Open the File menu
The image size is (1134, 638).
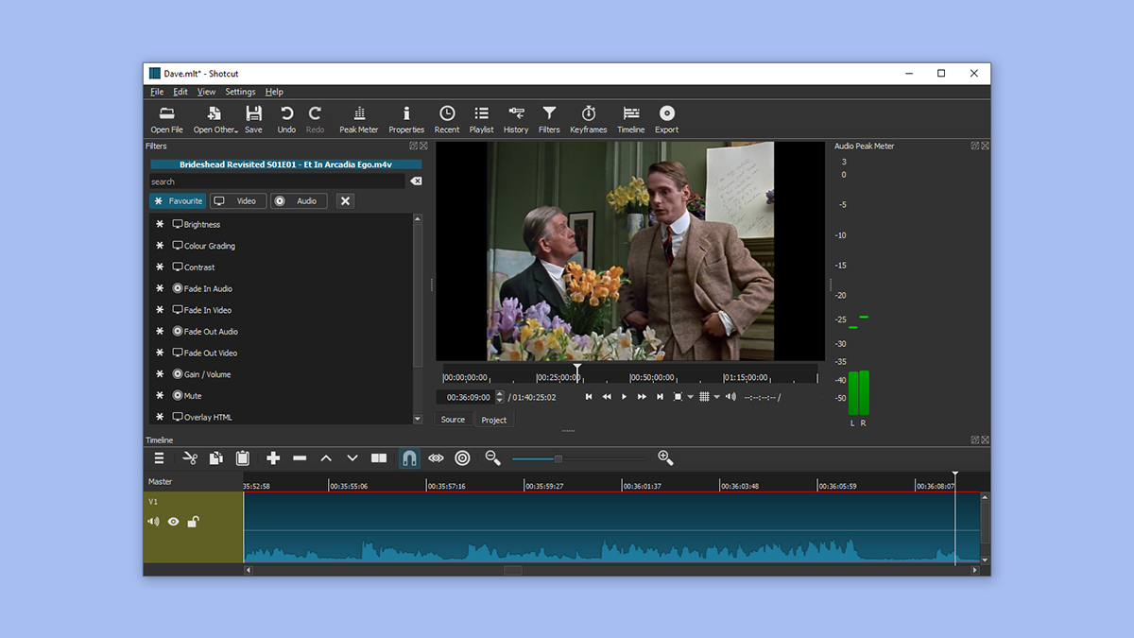pos(157,92)
